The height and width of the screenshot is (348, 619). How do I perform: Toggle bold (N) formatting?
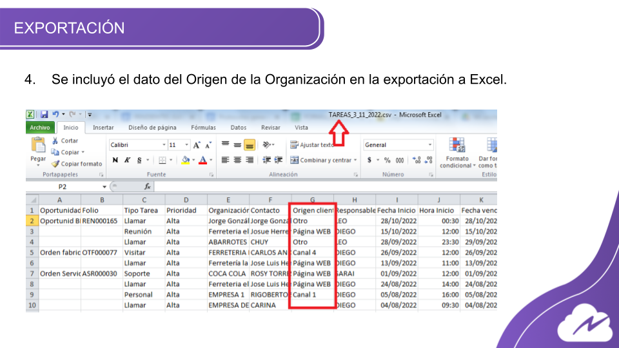[115, 160]
